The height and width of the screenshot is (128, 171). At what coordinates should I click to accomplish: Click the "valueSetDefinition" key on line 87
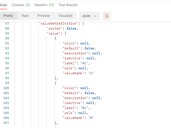point(59,23)
